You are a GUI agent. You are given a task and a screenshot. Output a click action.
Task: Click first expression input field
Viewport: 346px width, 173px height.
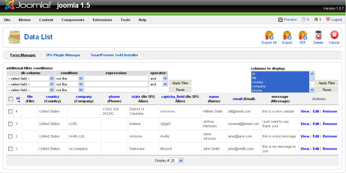(x=116, y=78)
